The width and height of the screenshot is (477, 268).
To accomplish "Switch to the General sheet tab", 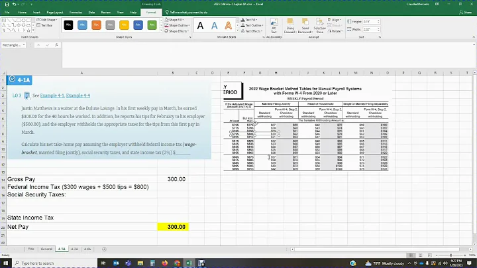I will pos(46,249).
